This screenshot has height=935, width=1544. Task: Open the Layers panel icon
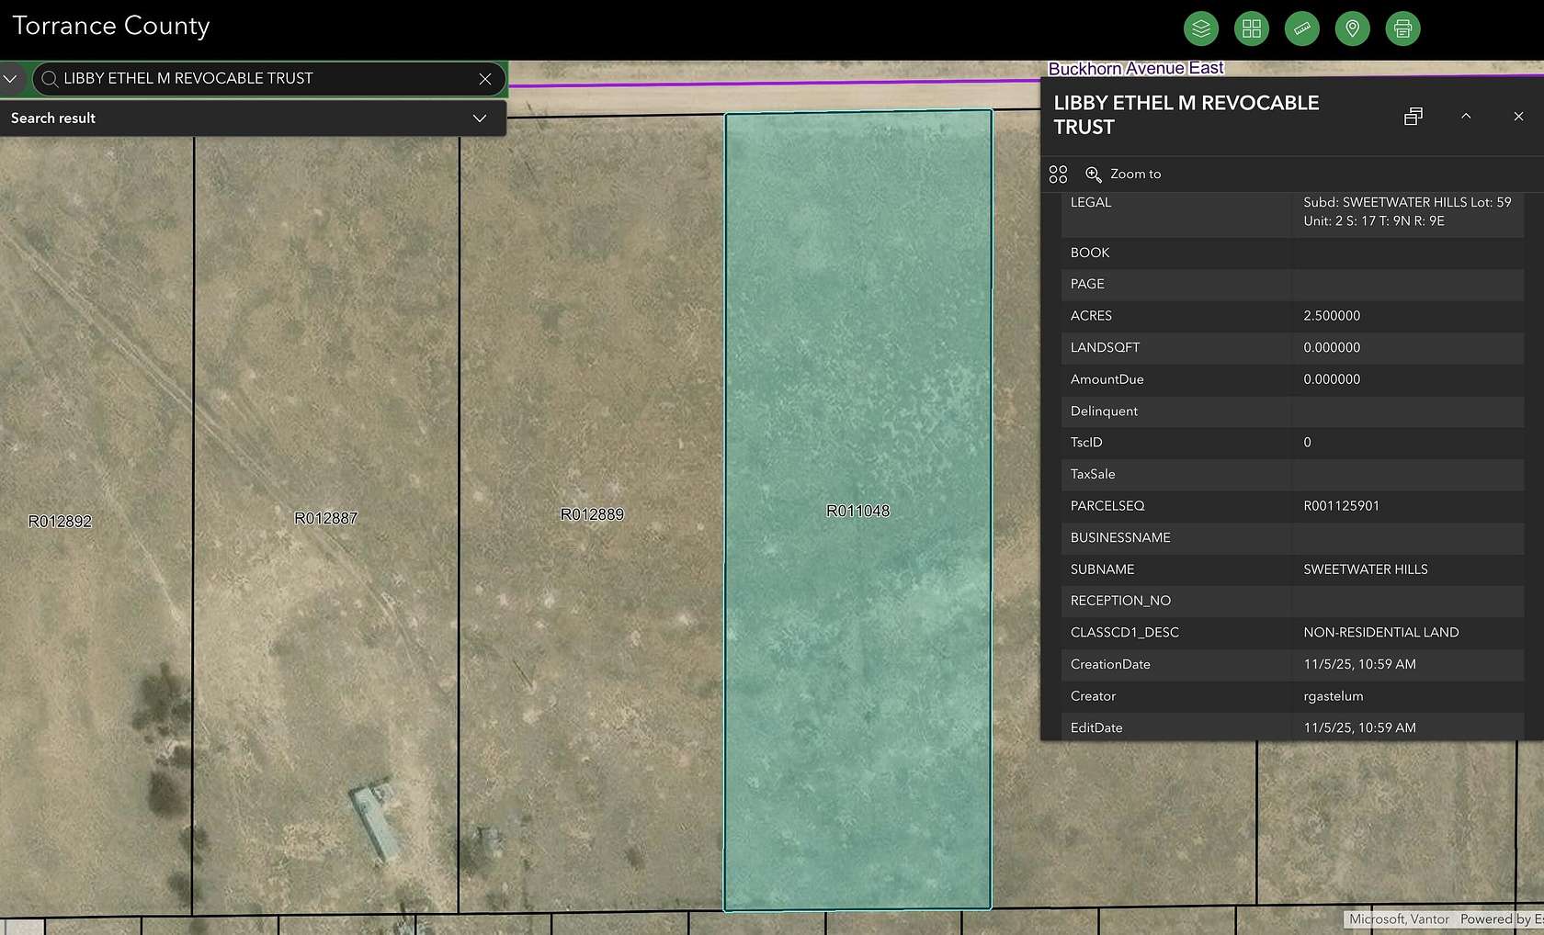click(x=1200, y=28)
